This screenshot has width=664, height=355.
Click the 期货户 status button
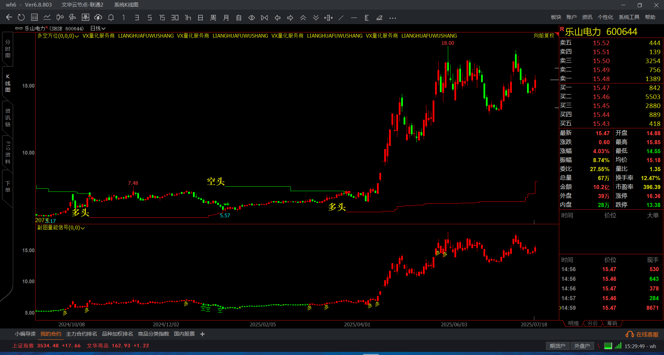[557, 346]
